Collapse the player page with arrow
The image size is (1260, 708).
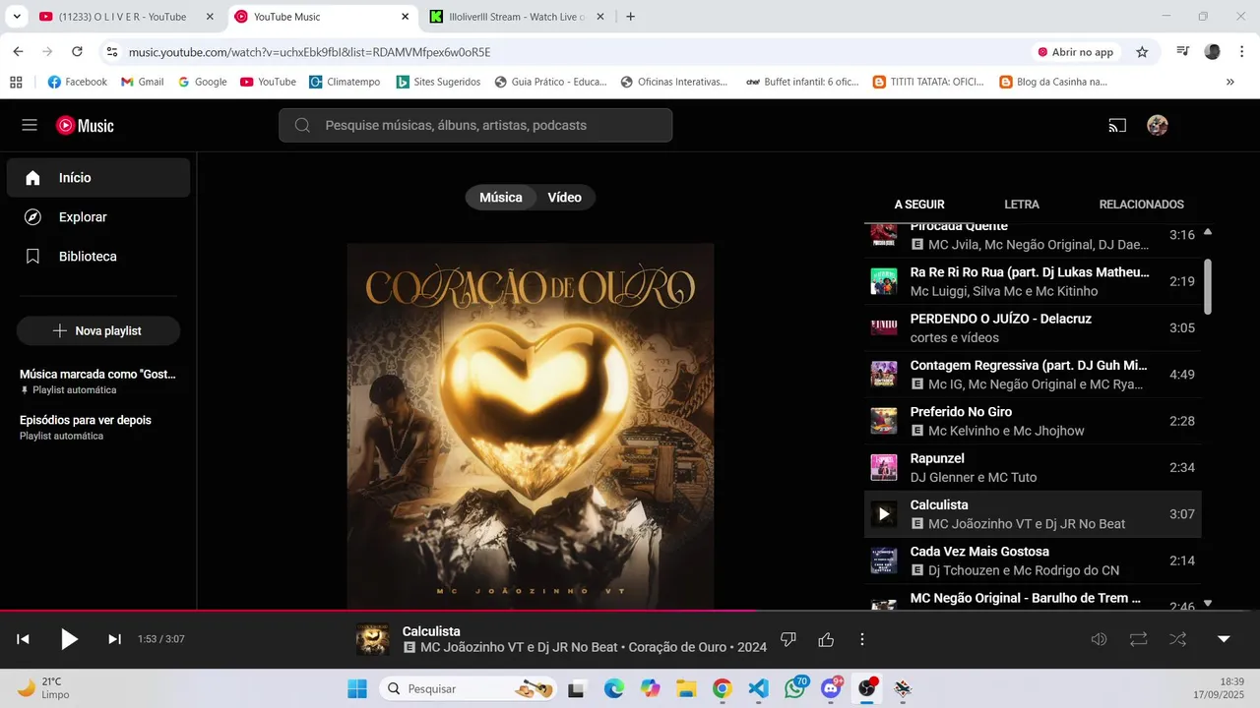1224,639
